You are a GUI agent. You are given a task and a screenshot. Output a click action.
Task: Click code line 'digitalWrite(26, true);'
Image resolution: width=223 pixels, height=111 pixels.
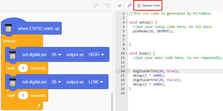click(156, 71)
